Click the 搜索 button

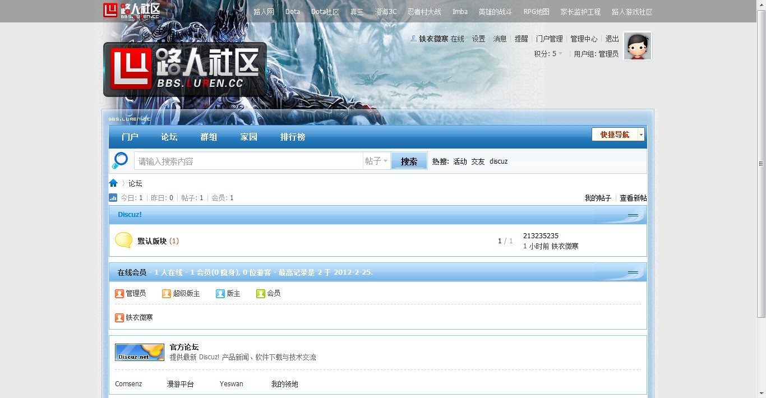coord(409,161)
